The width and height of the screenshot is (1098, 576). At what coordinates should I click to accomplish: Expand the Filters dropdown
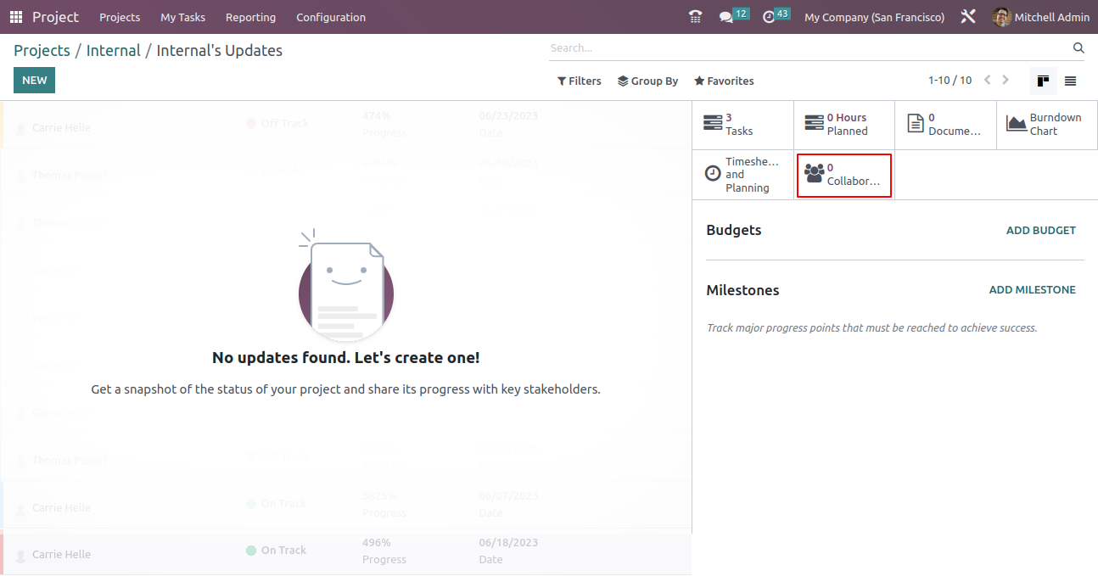(x=579, y=81)
